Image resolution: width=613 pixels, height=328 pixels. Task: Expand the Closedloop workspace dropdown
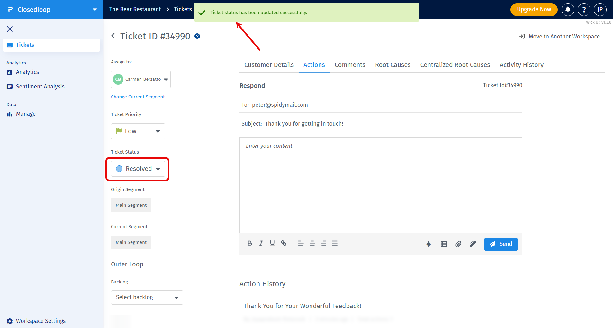[95, 10]
